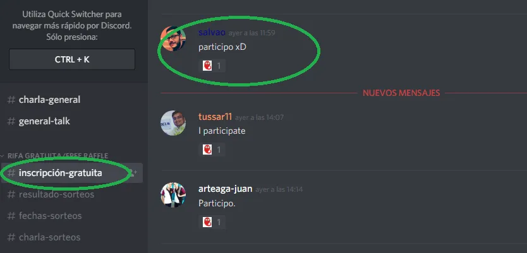527x253 pixels.
Task: Click the username salvao
Action: 212,32
